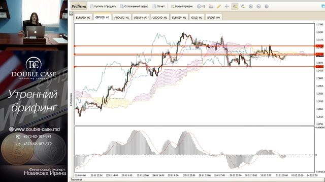Switch to the BRENT H4 tab

point(213,18)
